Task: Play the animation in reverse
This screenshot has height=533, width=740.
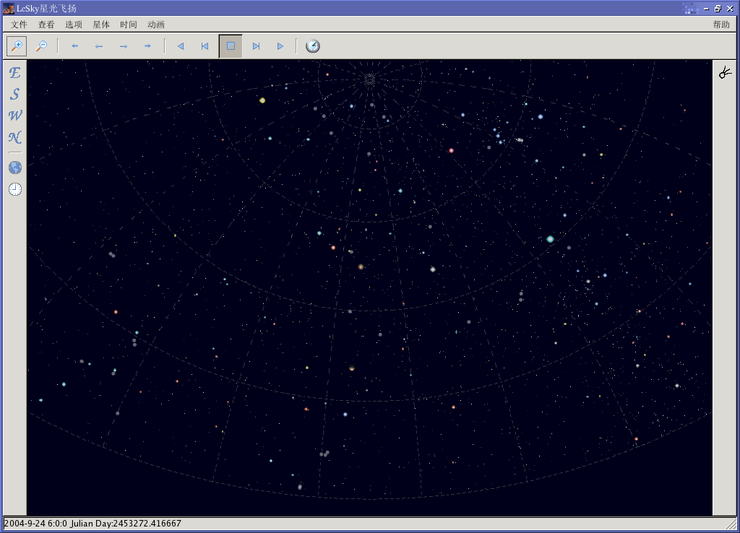Action: pos(180,46)
